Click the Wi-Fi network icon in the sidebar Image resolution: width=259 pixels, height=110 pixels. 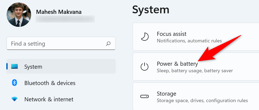(x=14, y=99)
